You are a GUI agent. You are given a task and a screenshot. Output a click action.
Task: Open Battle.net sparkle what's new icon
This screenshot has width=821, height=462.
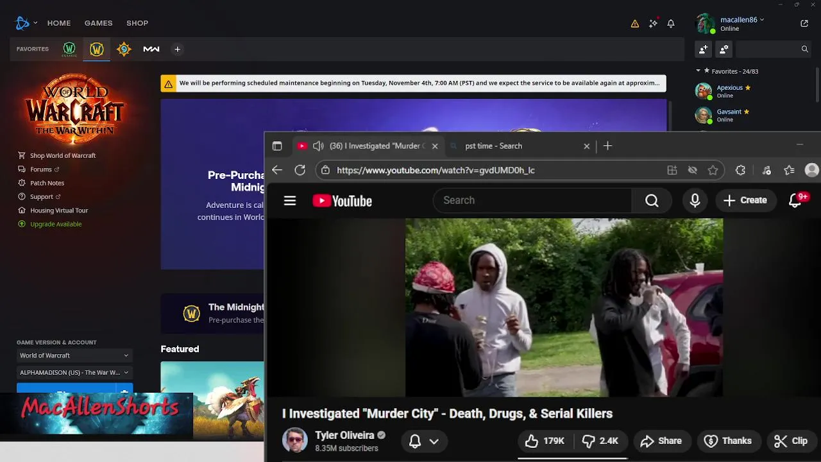point(653,23)
